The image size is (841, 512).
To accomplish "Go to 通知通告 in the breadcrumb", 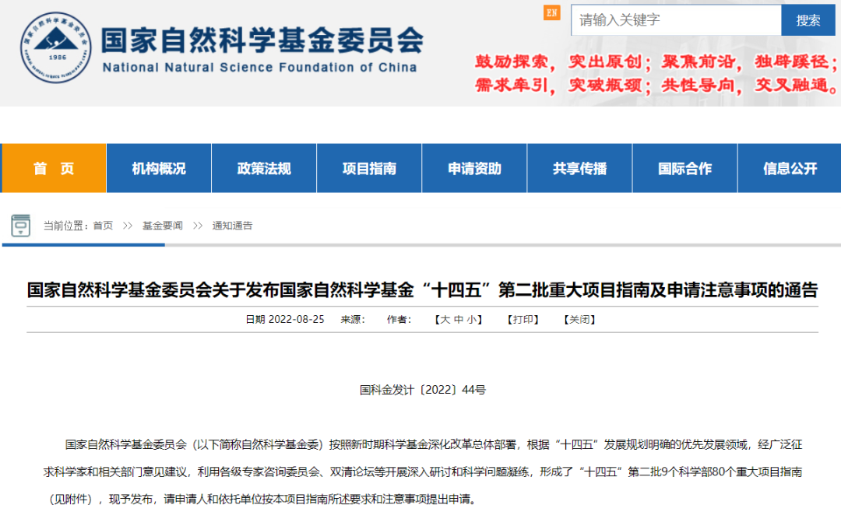I will tap(232, 226).
